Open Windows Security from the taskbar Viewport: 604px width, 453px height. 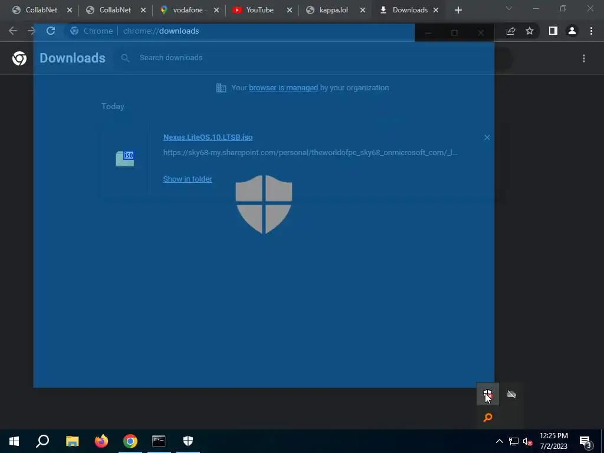pyautogui.click(x=188, y=441)
